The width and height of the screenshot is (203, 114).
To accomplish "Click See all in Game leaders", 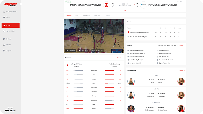I will (182, 70).
